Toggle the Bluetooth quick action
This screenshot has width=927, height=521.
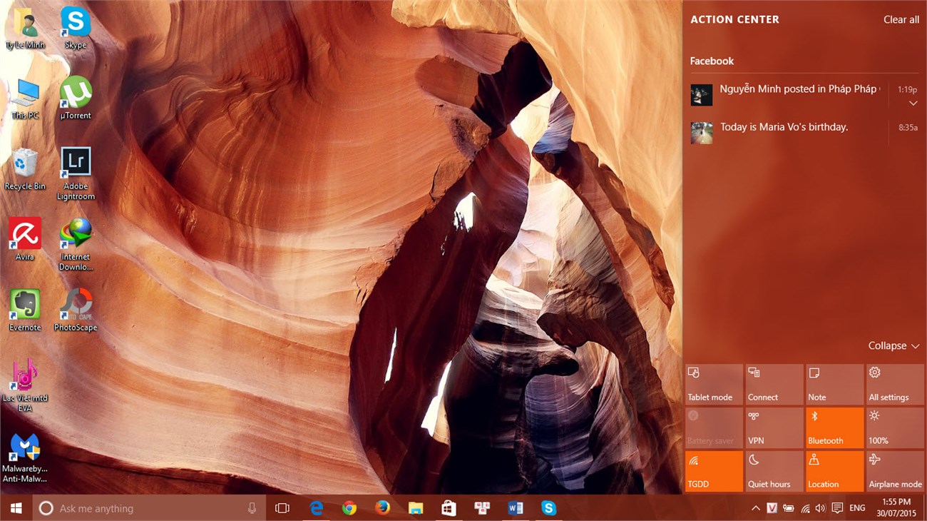[x=835, y=428]
